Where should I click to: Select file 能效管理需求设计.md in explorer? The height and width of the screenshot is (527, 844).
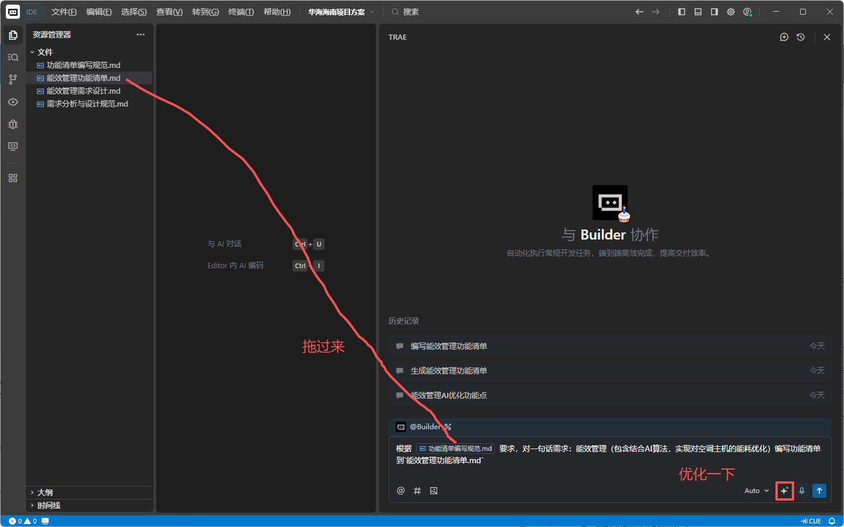click(x=83, y=91)
